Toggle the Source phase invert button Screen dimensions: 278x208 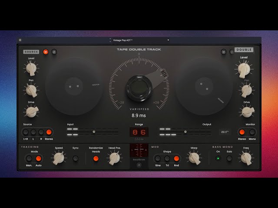coord(54,52)
